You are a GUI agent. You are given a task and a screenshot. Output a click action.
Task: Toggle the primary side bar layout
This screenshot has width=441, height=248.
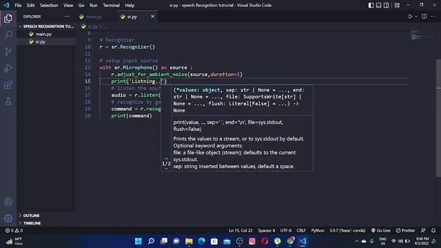[x=371, y=6]
